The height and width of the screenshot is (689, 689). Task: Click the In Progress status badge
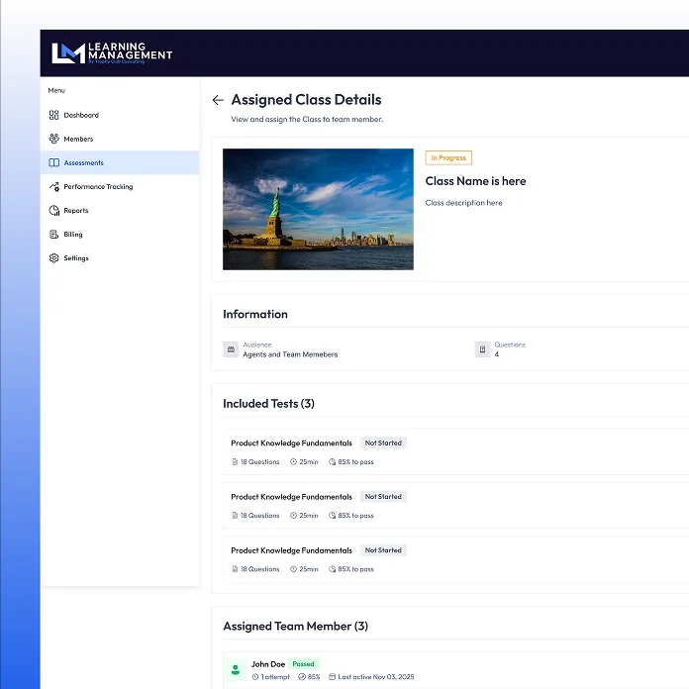[448, 157]
